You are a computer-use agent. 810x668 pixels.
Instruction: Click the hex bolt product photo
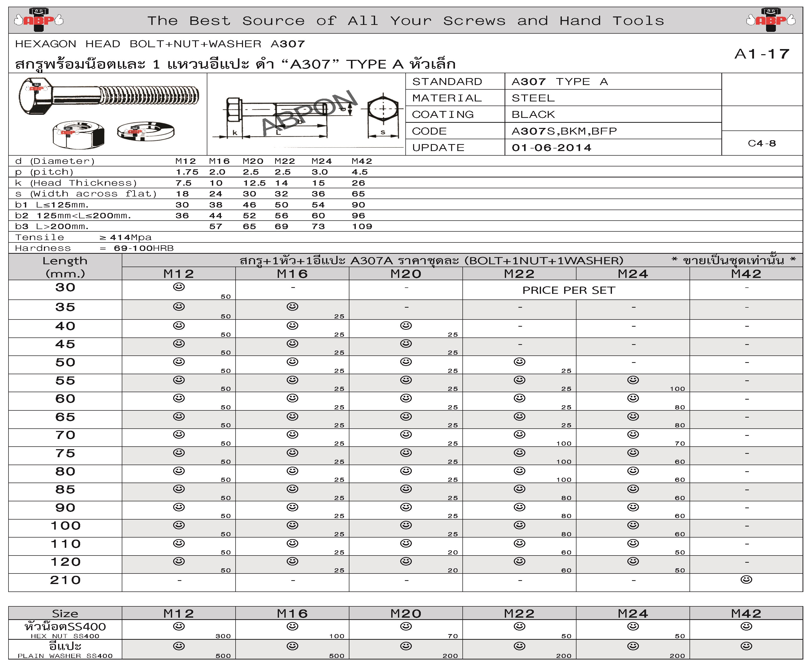point(108,96)
